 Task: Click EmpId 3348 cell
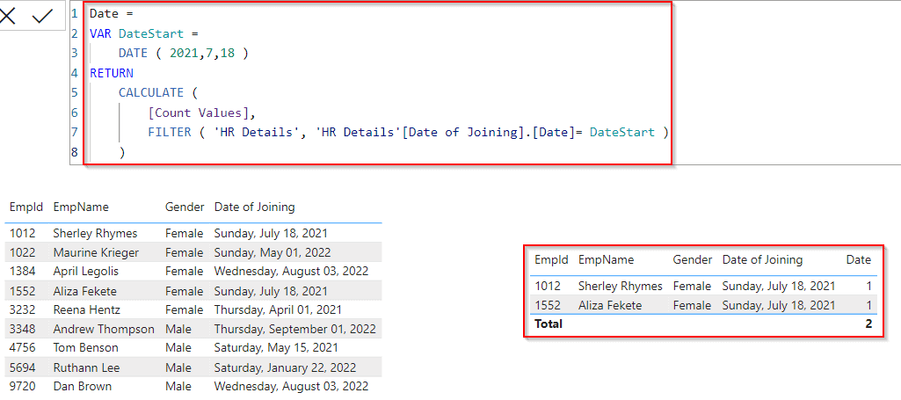tap(22, 329)
